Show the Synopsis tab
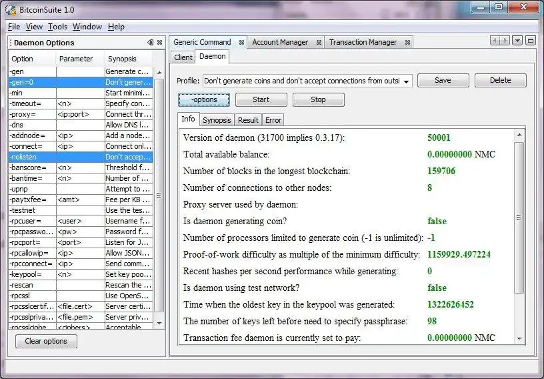This screenshot has width=544, height=379. point(217,120)
